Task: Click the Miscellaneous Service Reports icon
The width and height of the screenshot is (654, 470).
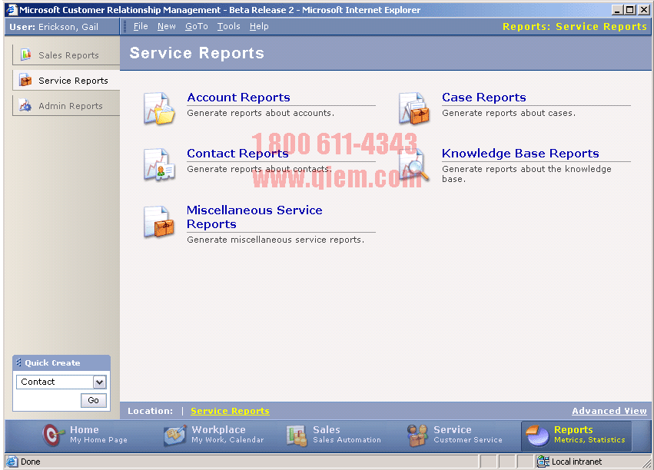Action: 159,222
